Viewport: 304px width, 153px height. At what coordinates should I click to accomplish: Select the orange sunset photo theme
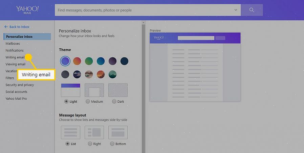pos(101,74)
